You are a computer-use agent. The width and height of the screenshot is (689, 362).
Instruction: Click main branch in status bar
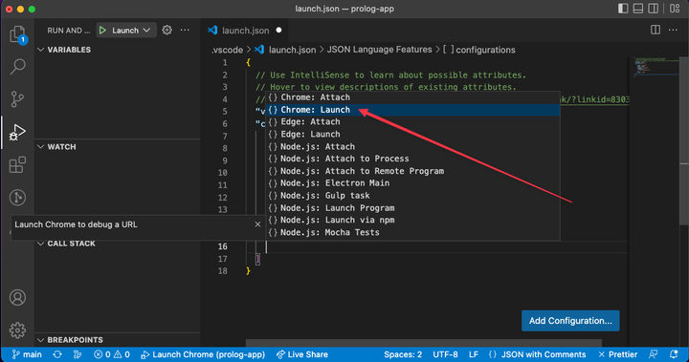click(27, 354)
